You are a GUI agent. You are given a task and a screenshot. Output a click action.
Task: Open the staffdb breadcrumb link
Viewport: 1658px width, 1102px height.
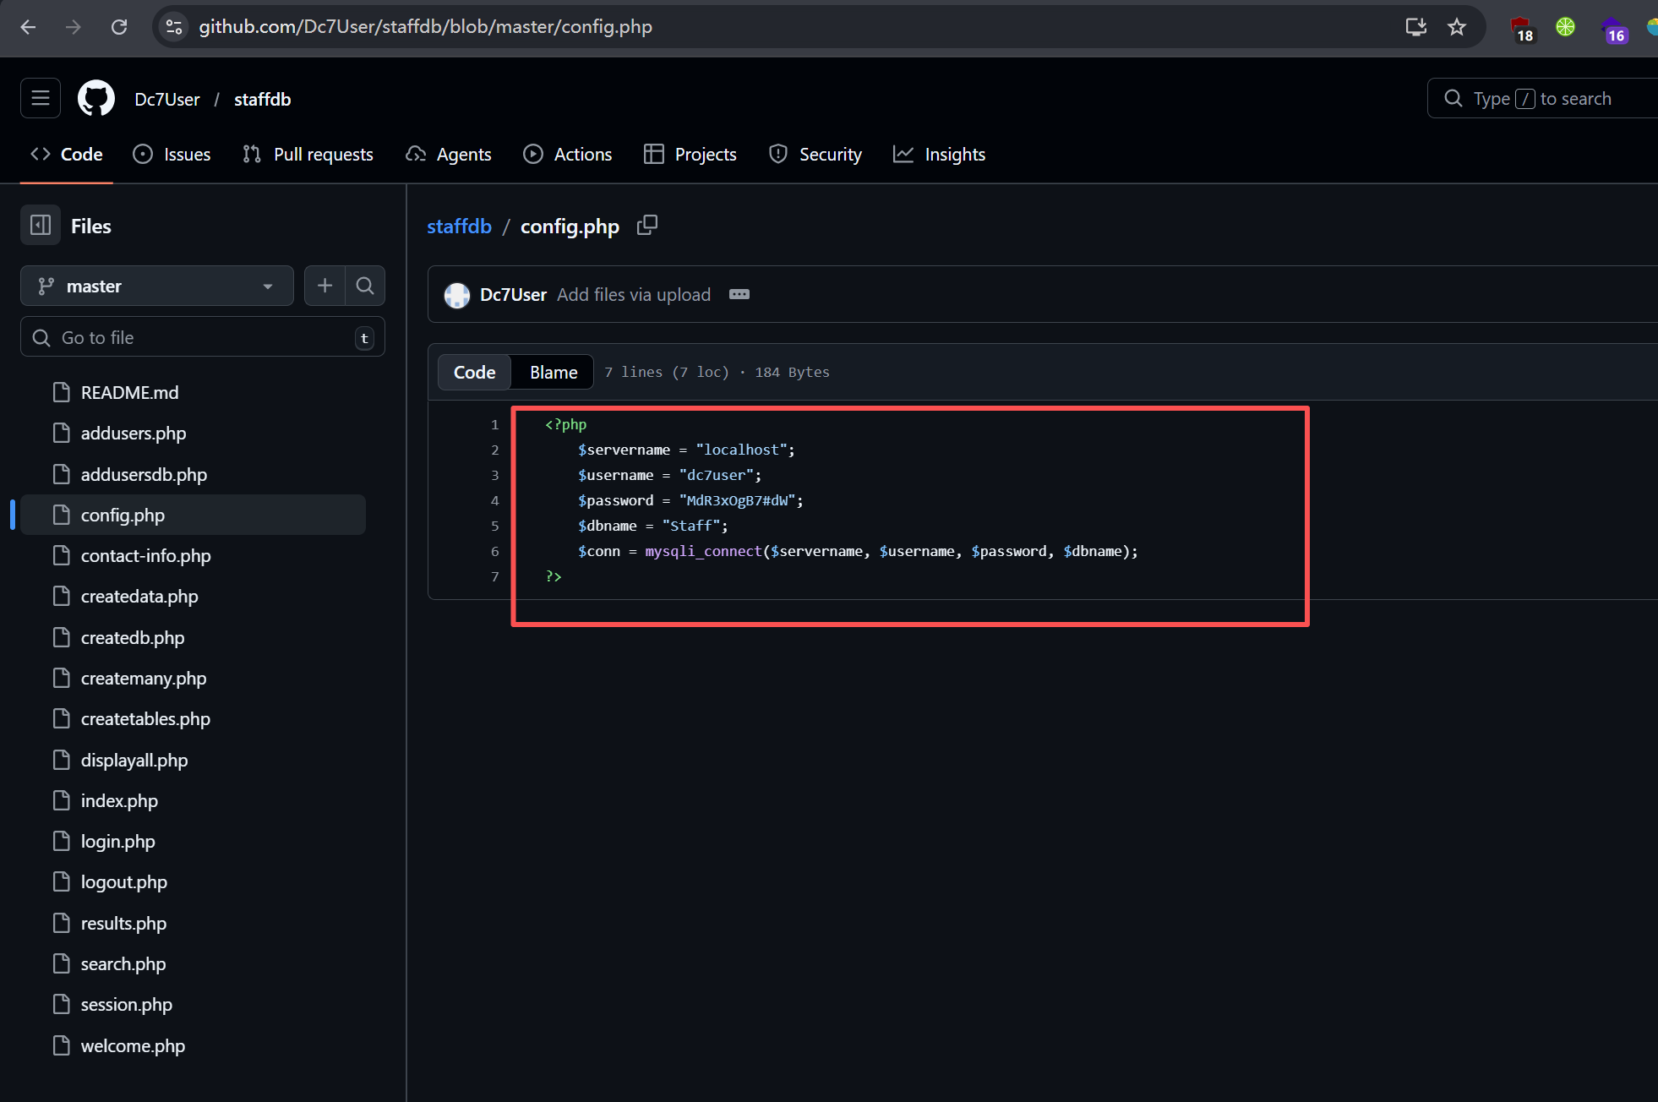[x=459, y=226]
